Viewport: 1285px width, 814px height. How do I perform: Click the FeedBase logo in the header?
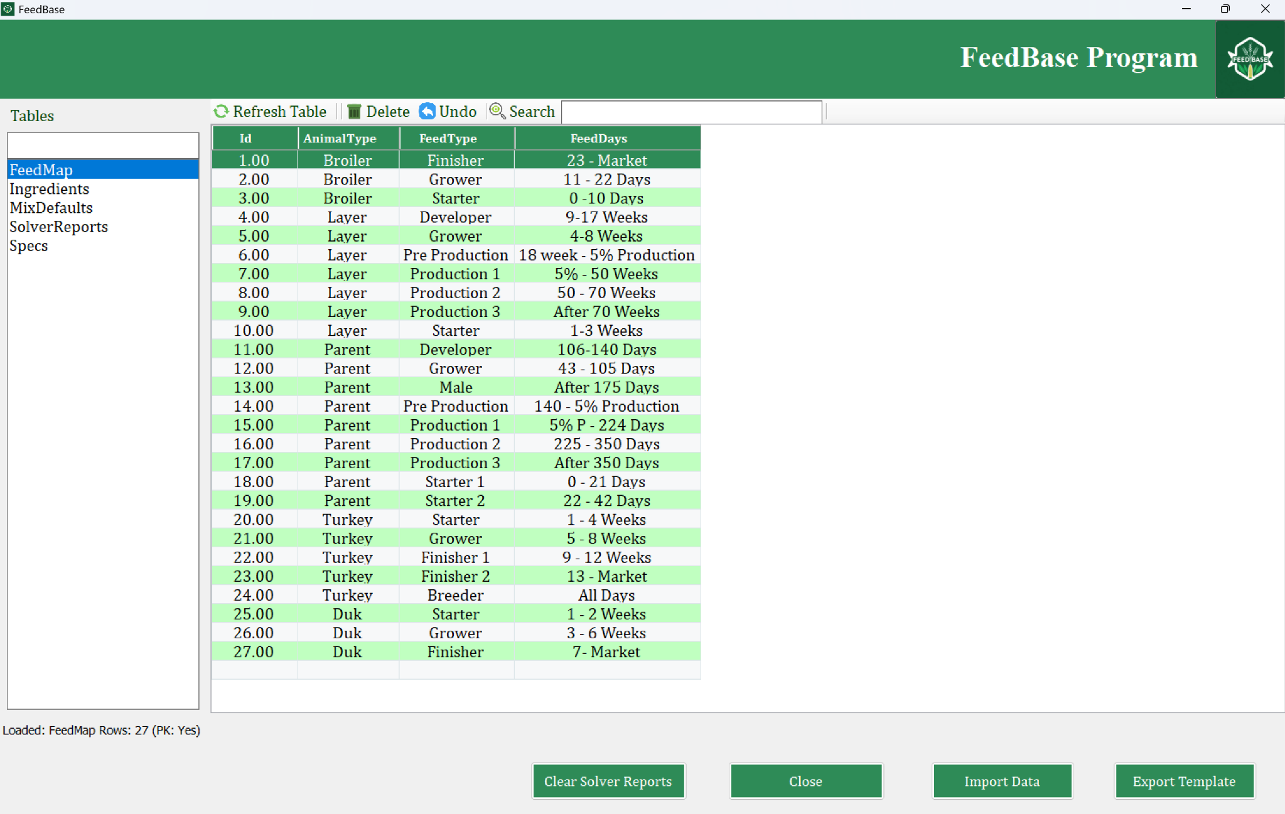coord(1249,59)
